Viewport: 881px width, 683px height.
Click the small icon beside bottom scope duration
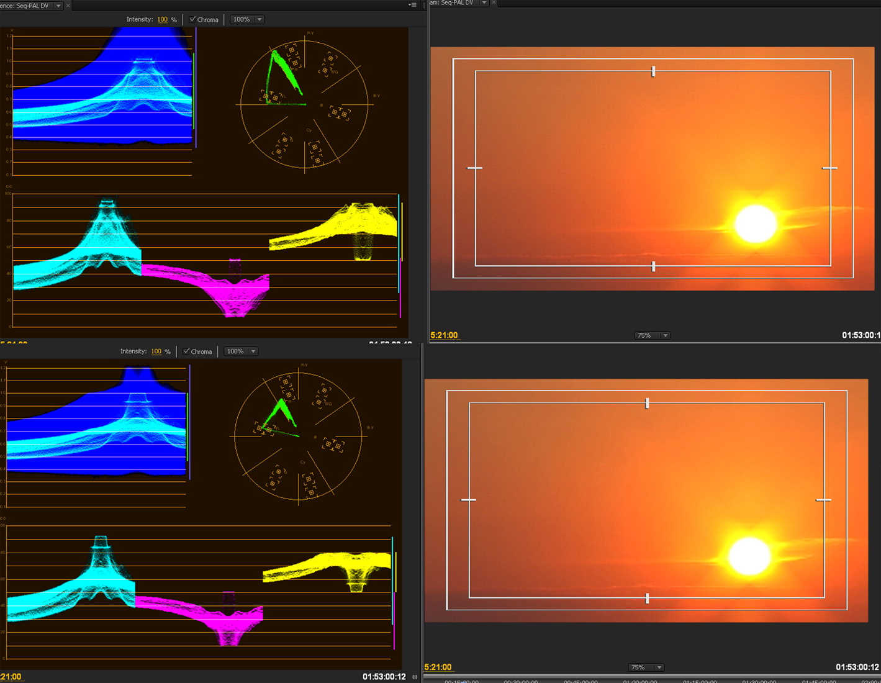pos(415,677)
